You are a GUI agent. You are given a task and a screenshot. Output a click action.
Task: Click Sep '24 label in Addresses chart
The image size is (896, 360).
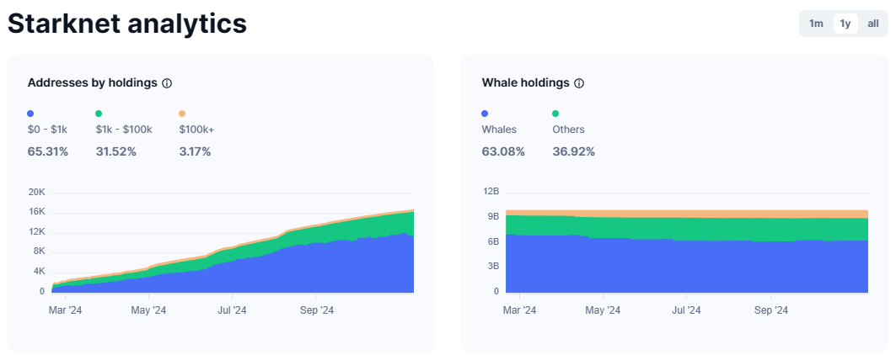tap(317, 310)
